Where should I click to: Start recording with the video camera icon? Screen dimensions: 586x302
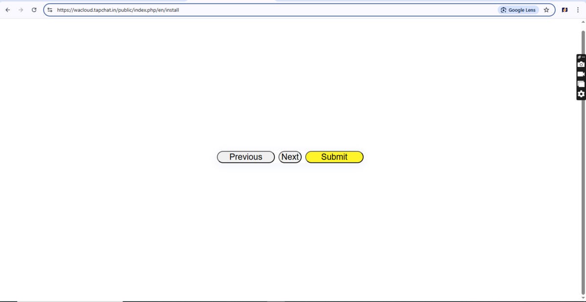[581, 74]
